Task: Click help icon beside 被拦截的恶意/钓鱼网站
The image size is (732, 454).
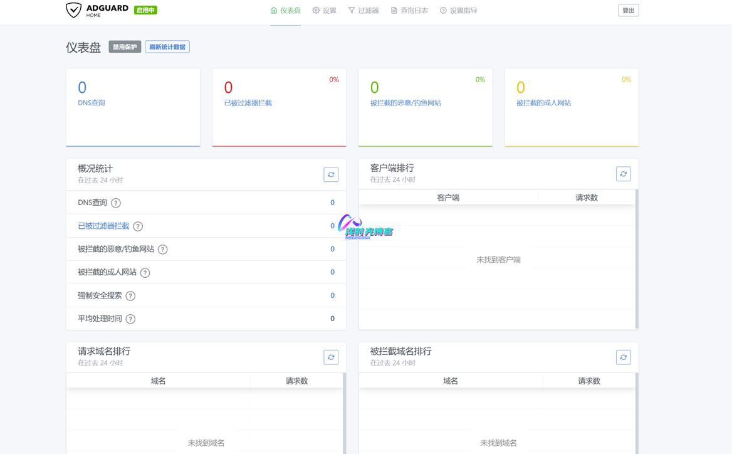Action: point(163,250)
